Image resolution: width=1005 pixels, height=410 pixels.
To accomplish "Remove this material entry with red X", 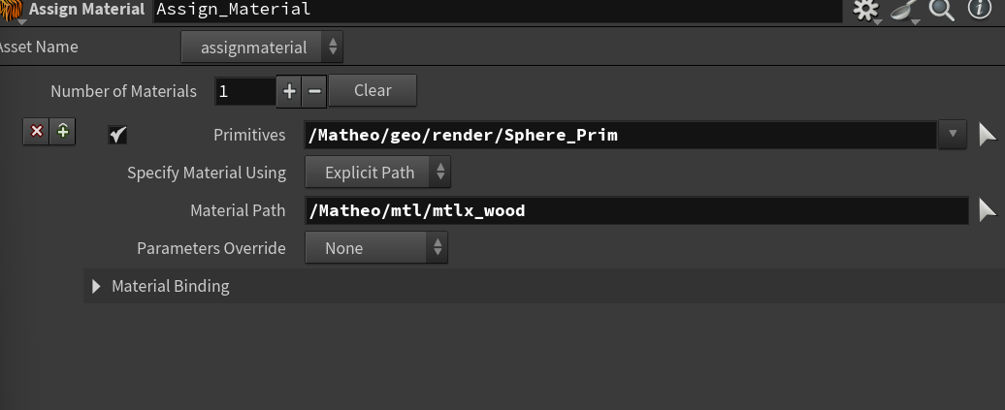I will [x=37, y=131].
